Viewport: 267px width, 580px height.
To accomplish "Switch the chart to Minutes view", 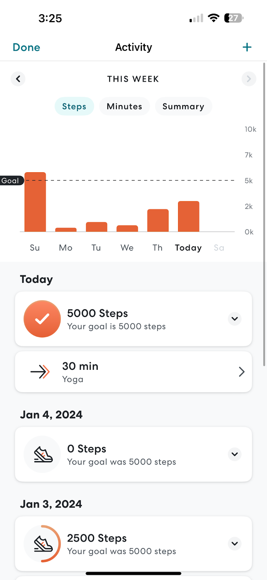I will click(124, 106).
